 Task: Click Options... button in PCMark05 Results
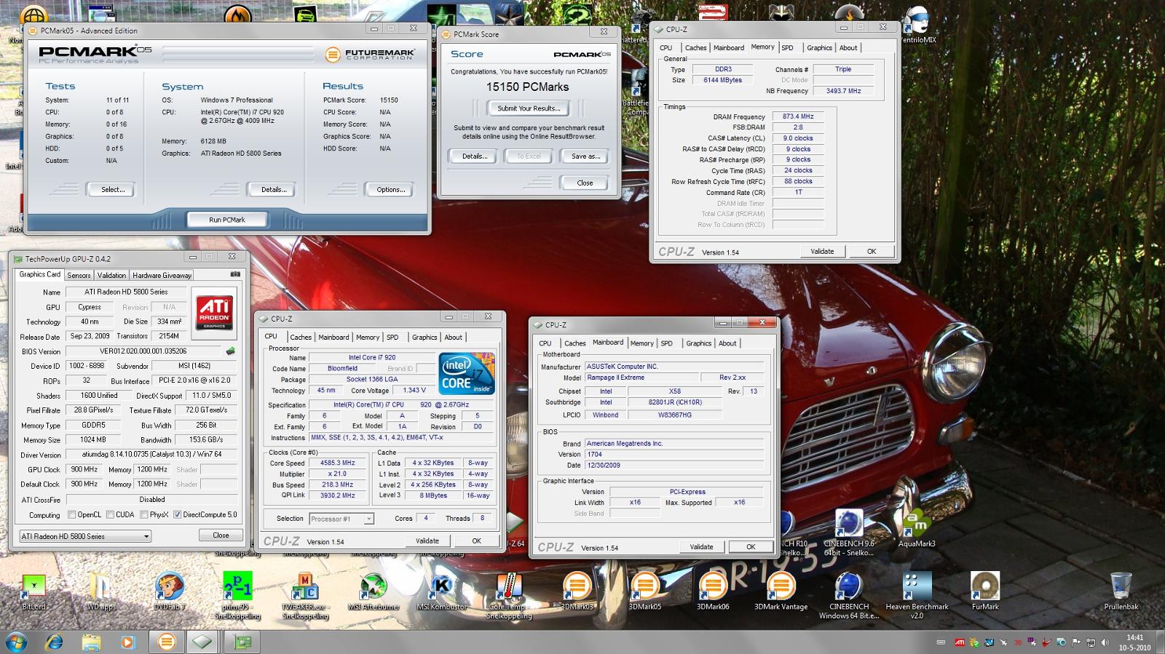[391, 190]
